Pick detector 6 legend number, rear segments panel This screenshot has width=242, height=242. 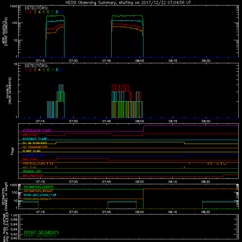pyautogui.click(x=48, y=70)
